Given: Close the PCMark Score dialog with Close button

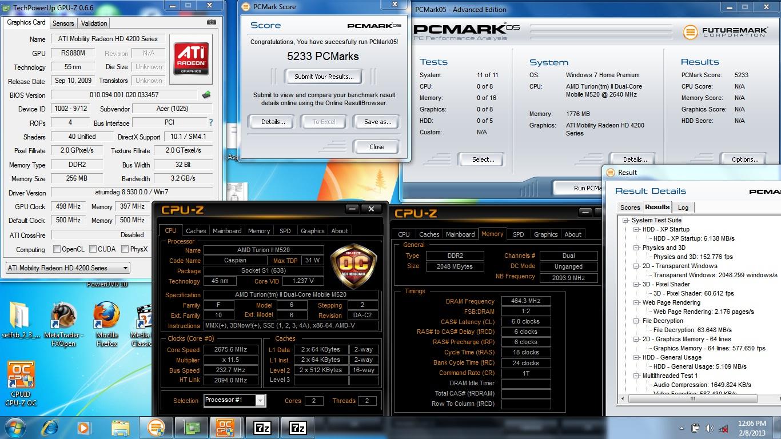Looking at the screenshot, I should pos(377,147).
